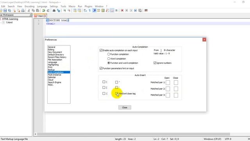Close Preferences with the red X
The height and width of the screenshot is (141, 250).
coord(204,40)
